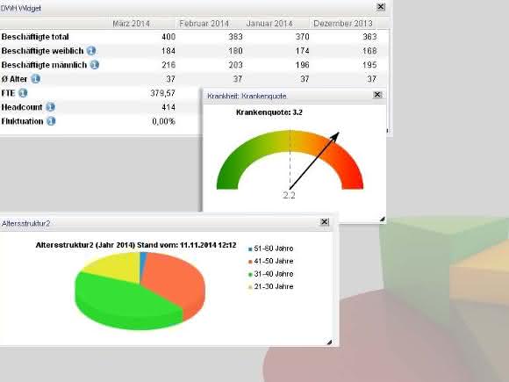Click info icon next to Beschäftigte weiblich
Viewport: 509px width, 382px height.
point(91,51)
